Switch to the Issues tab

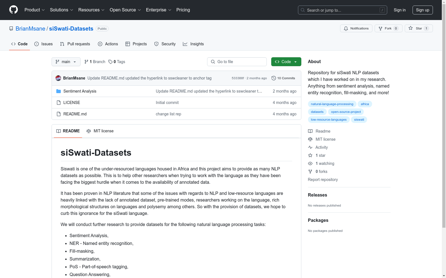pyautogui.click(x=43, y=44)
